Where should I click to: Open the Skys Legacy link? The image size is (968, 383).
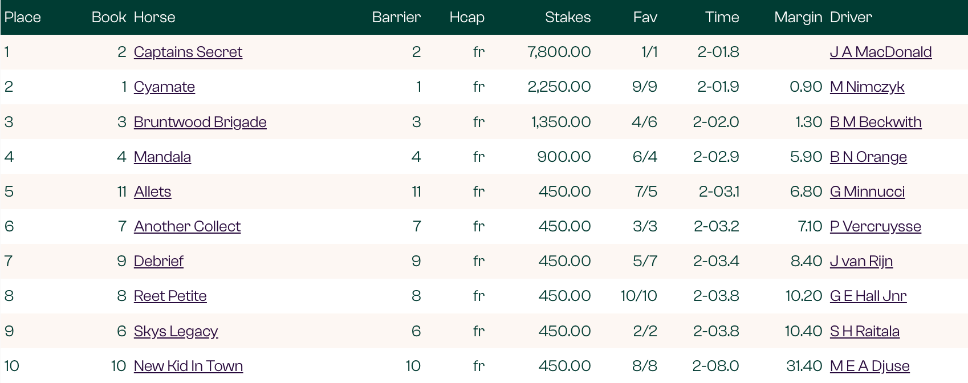(x=176, y=331)
